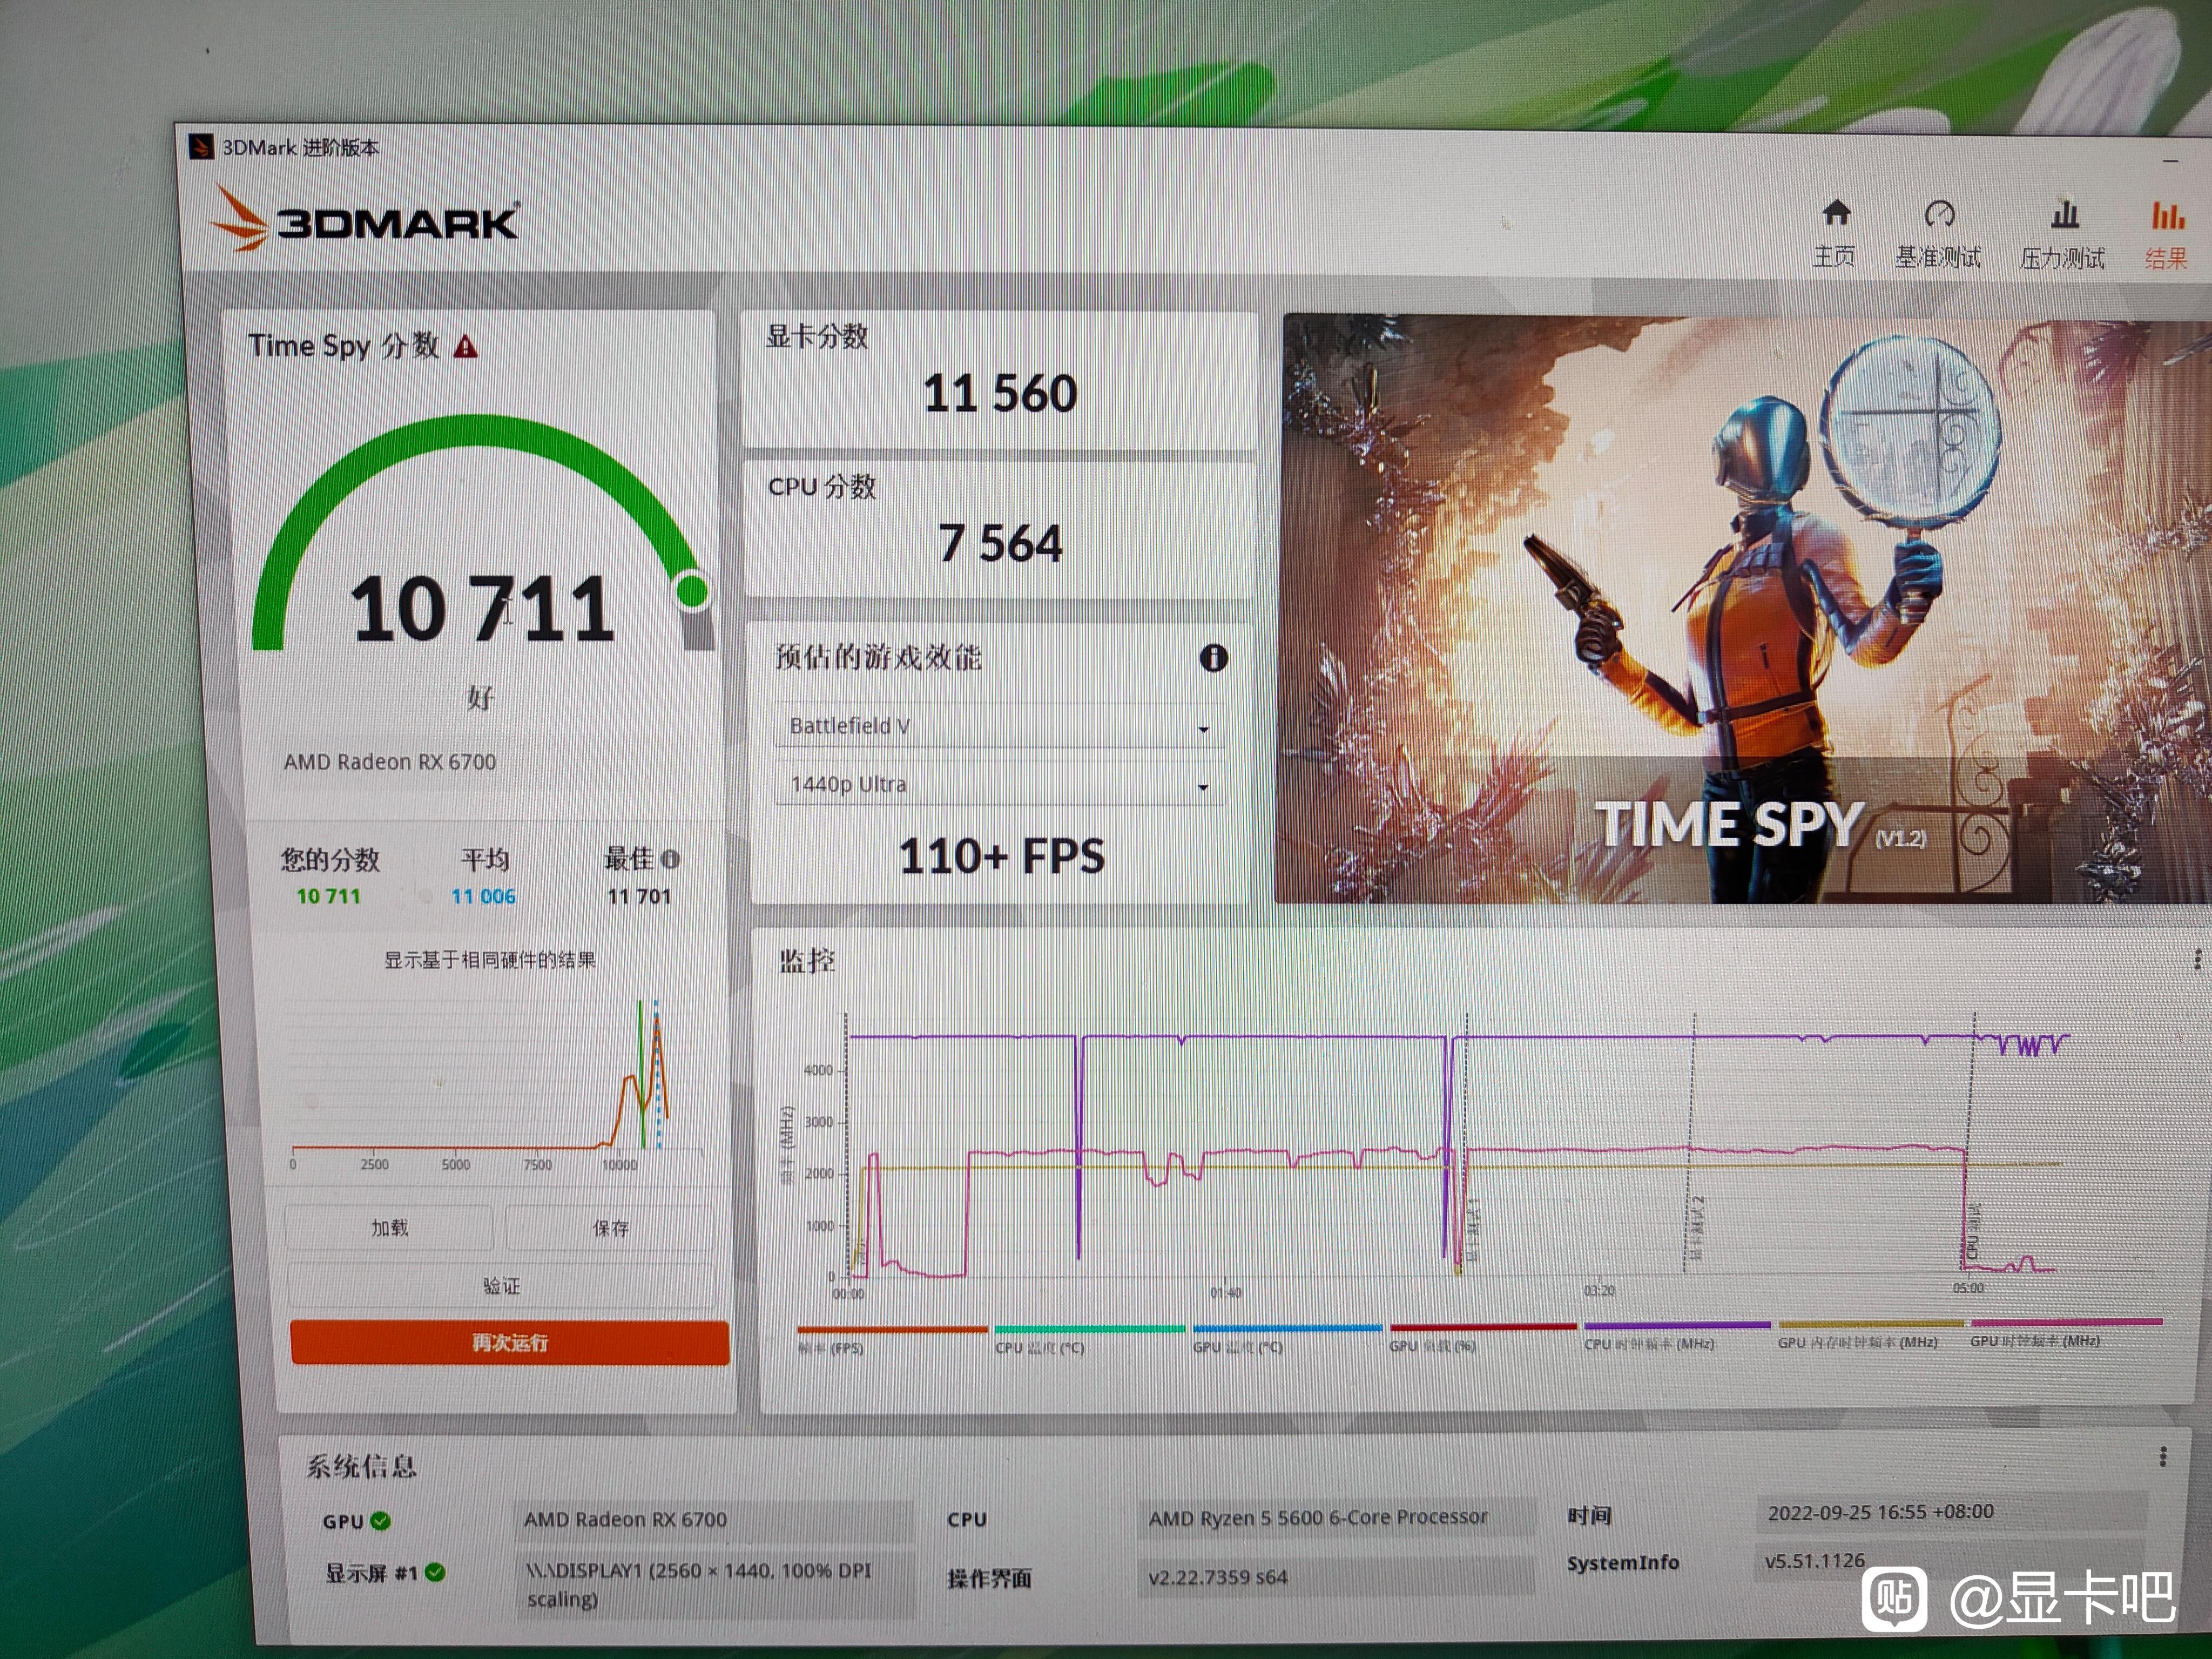Click the info icon beside 最佳

670,859
